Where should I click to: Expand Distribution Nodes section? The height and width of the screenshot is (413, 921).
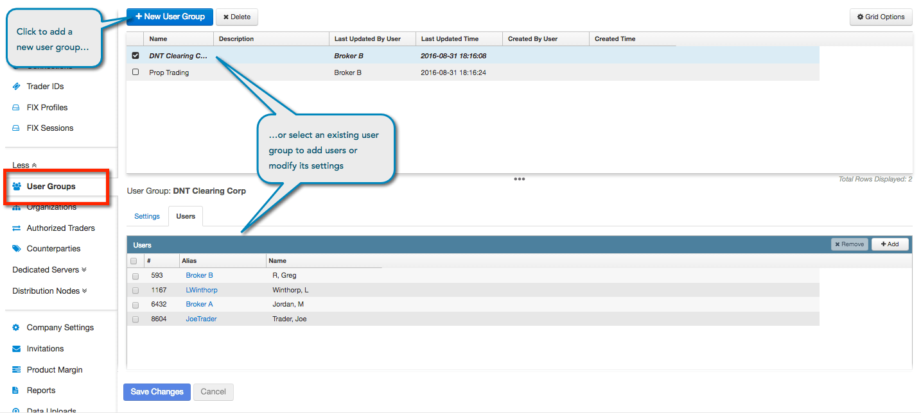49,291
